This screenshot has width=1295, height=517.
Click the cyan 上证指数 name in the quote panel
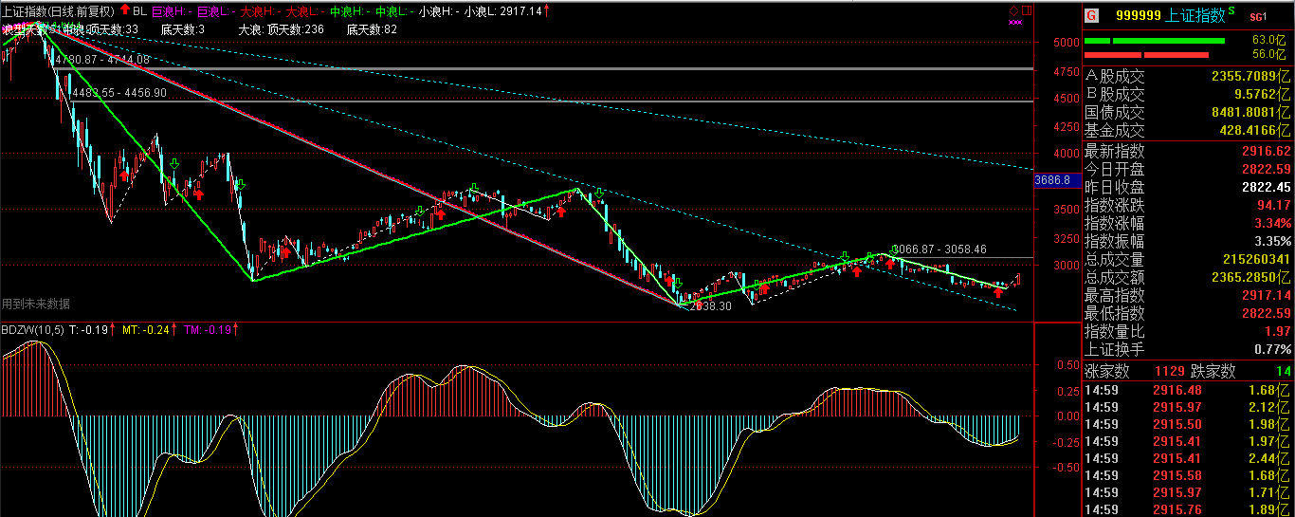tap(1197, 15)
